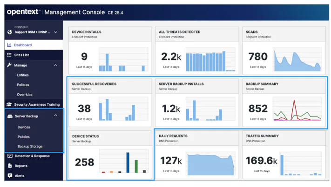Viewport: 331px width, 187px height.
Task: Click the Detection & Response monitor icon
Action: (10, 156)
